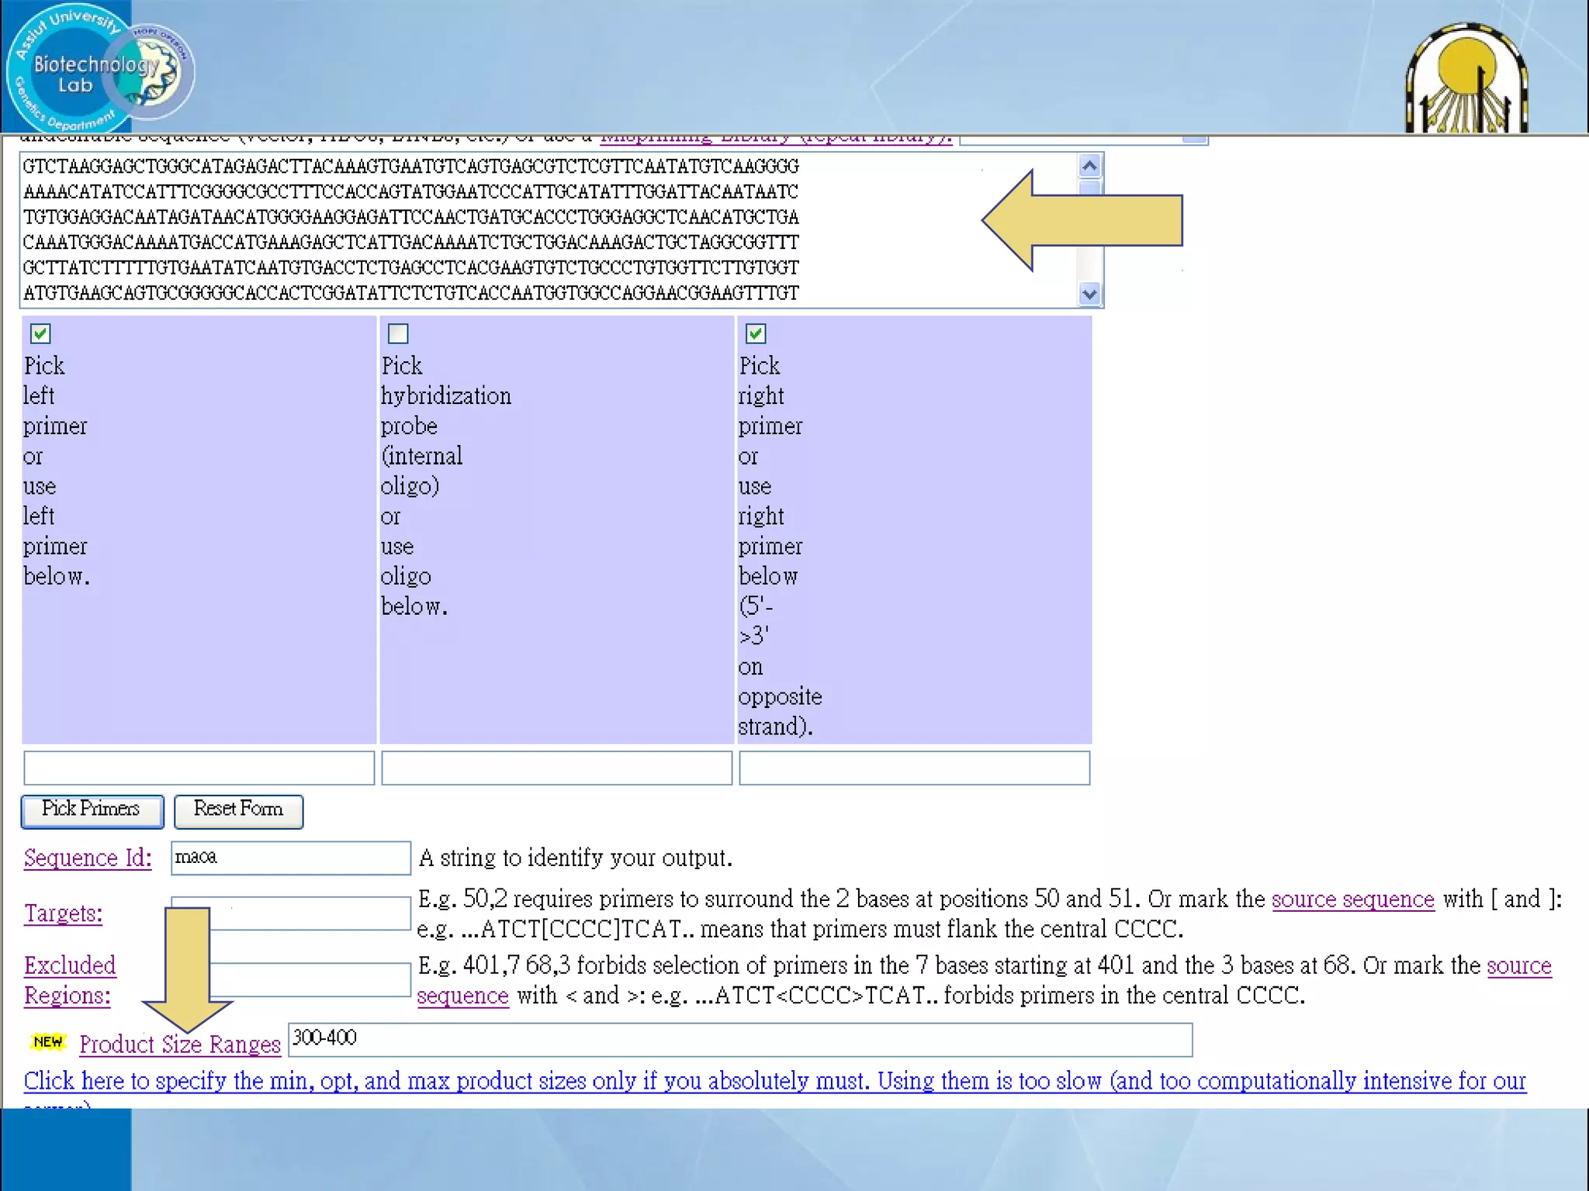Image resolution: width=1589 pixels, height=1191 pixels.
Task: Uncheck the Pick right primer checkbox
Action: pyautogui.click(x=756, y=333)
